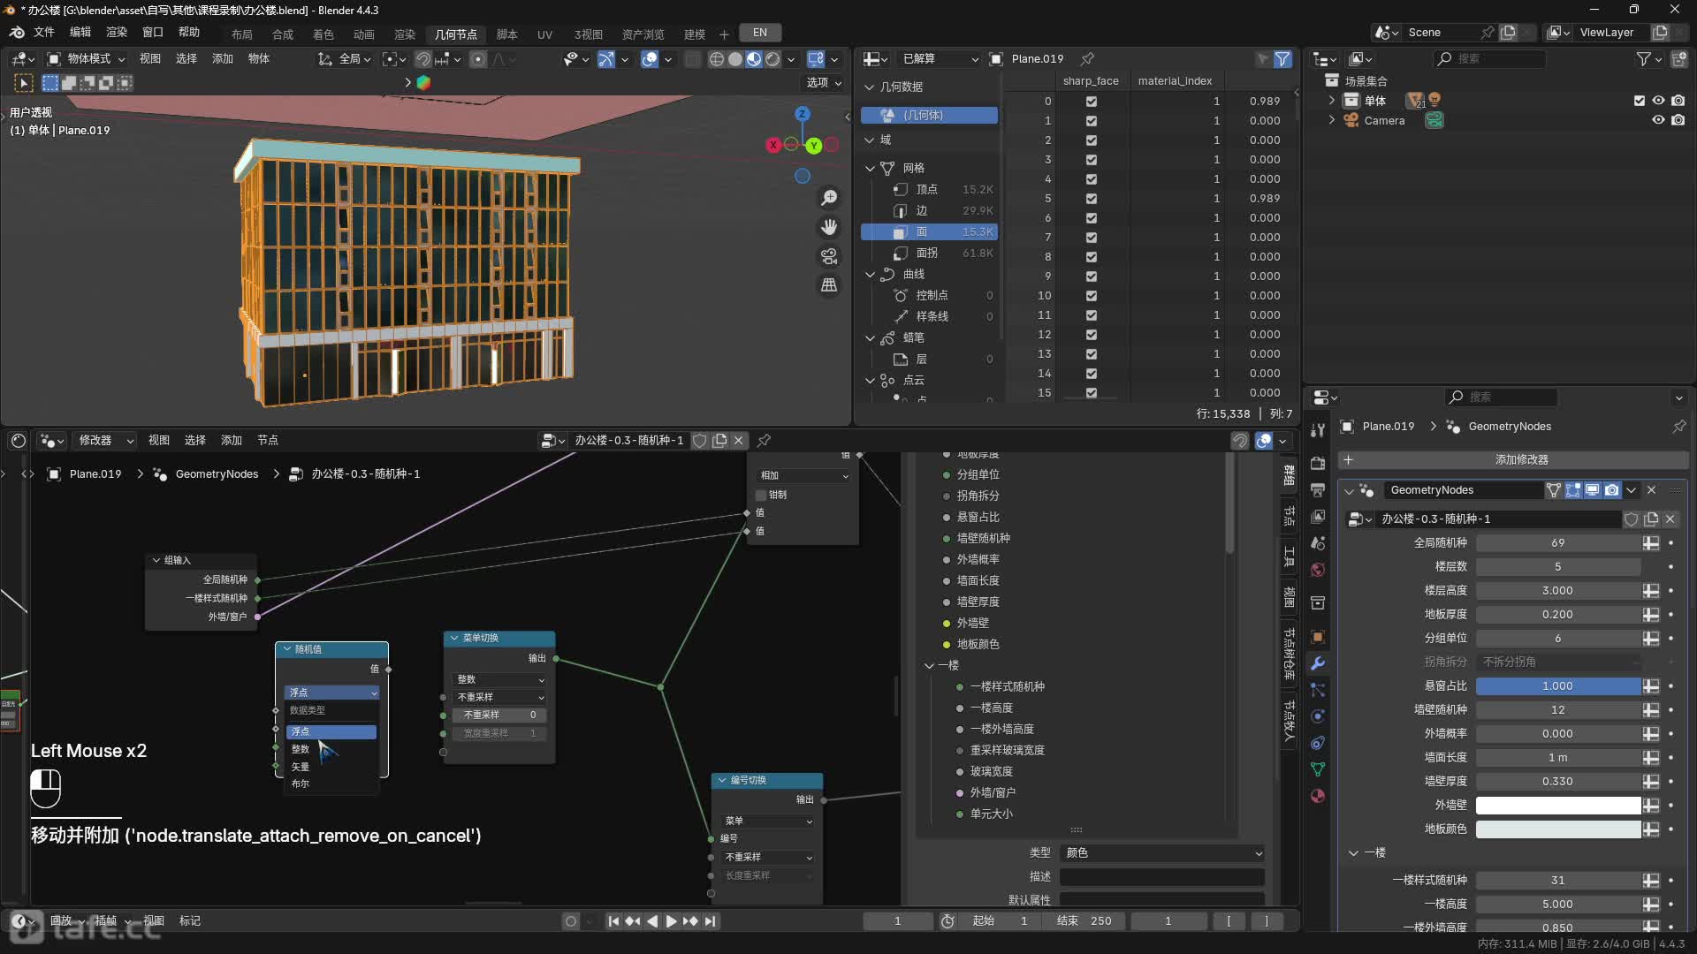The height and width of the screenshot is (954, 1697).
Task: Toggle modifier edit mode display
Action: coord(1573,489)
